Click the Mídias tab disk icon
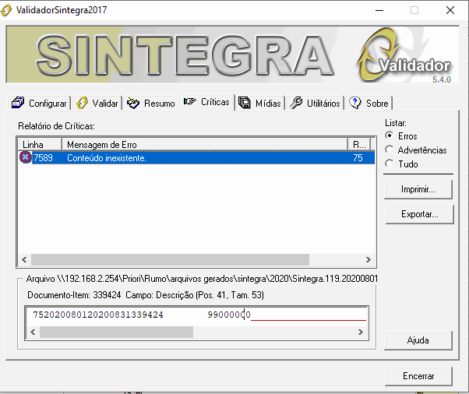 tap(245, 103)
